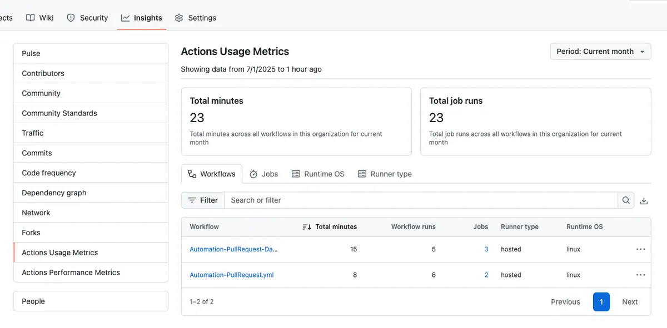Open the Settings tab

click(195, 18)
